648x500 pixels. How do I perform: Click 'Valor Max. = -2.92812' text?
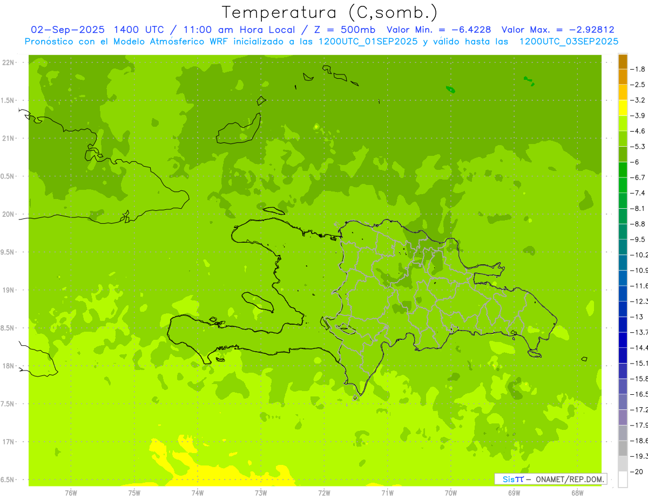558,30
